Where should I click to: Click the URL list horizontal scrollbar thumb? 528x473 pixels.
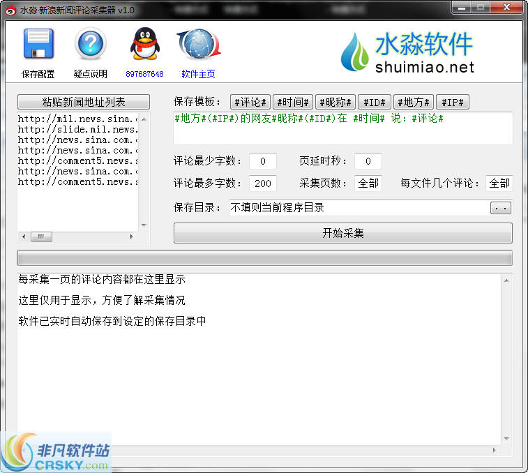(x=41, y=236)
